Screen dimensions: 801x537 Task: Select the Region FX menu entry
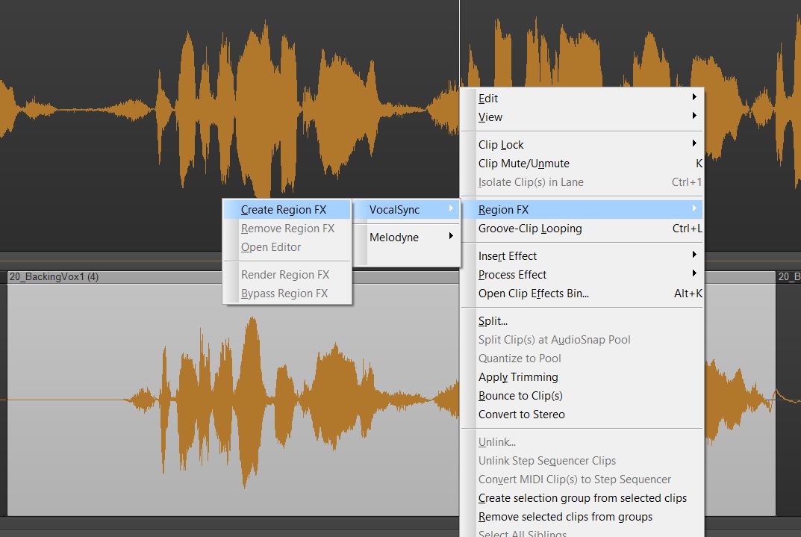(x=582, y=209)
